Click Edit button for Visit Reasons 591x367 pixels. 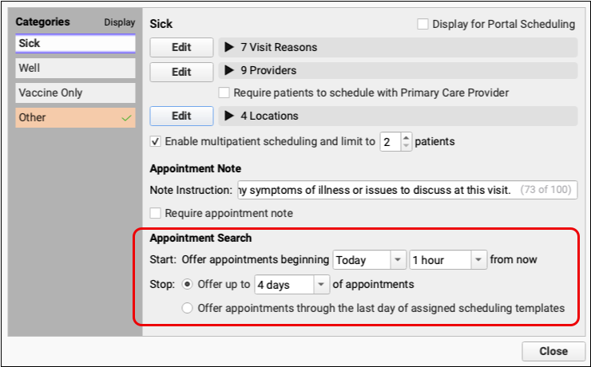[181, 48]
